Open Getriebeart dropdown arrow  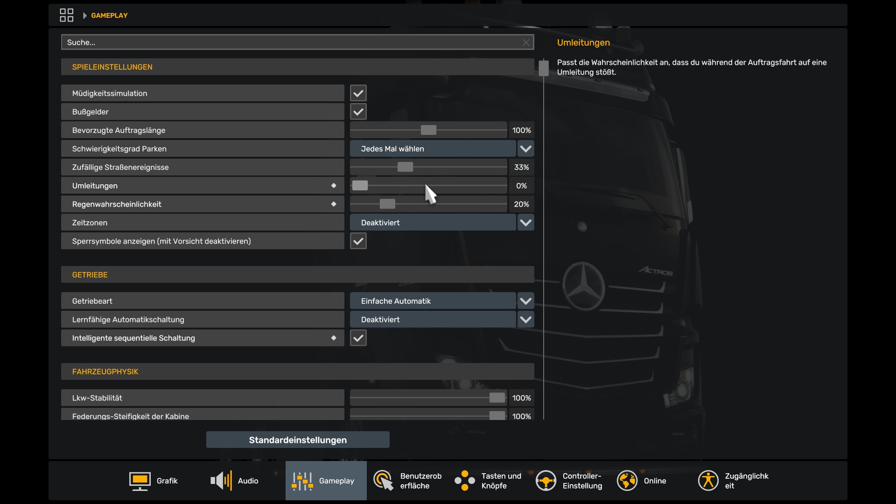pyautogui.click(x=525, y=301)
